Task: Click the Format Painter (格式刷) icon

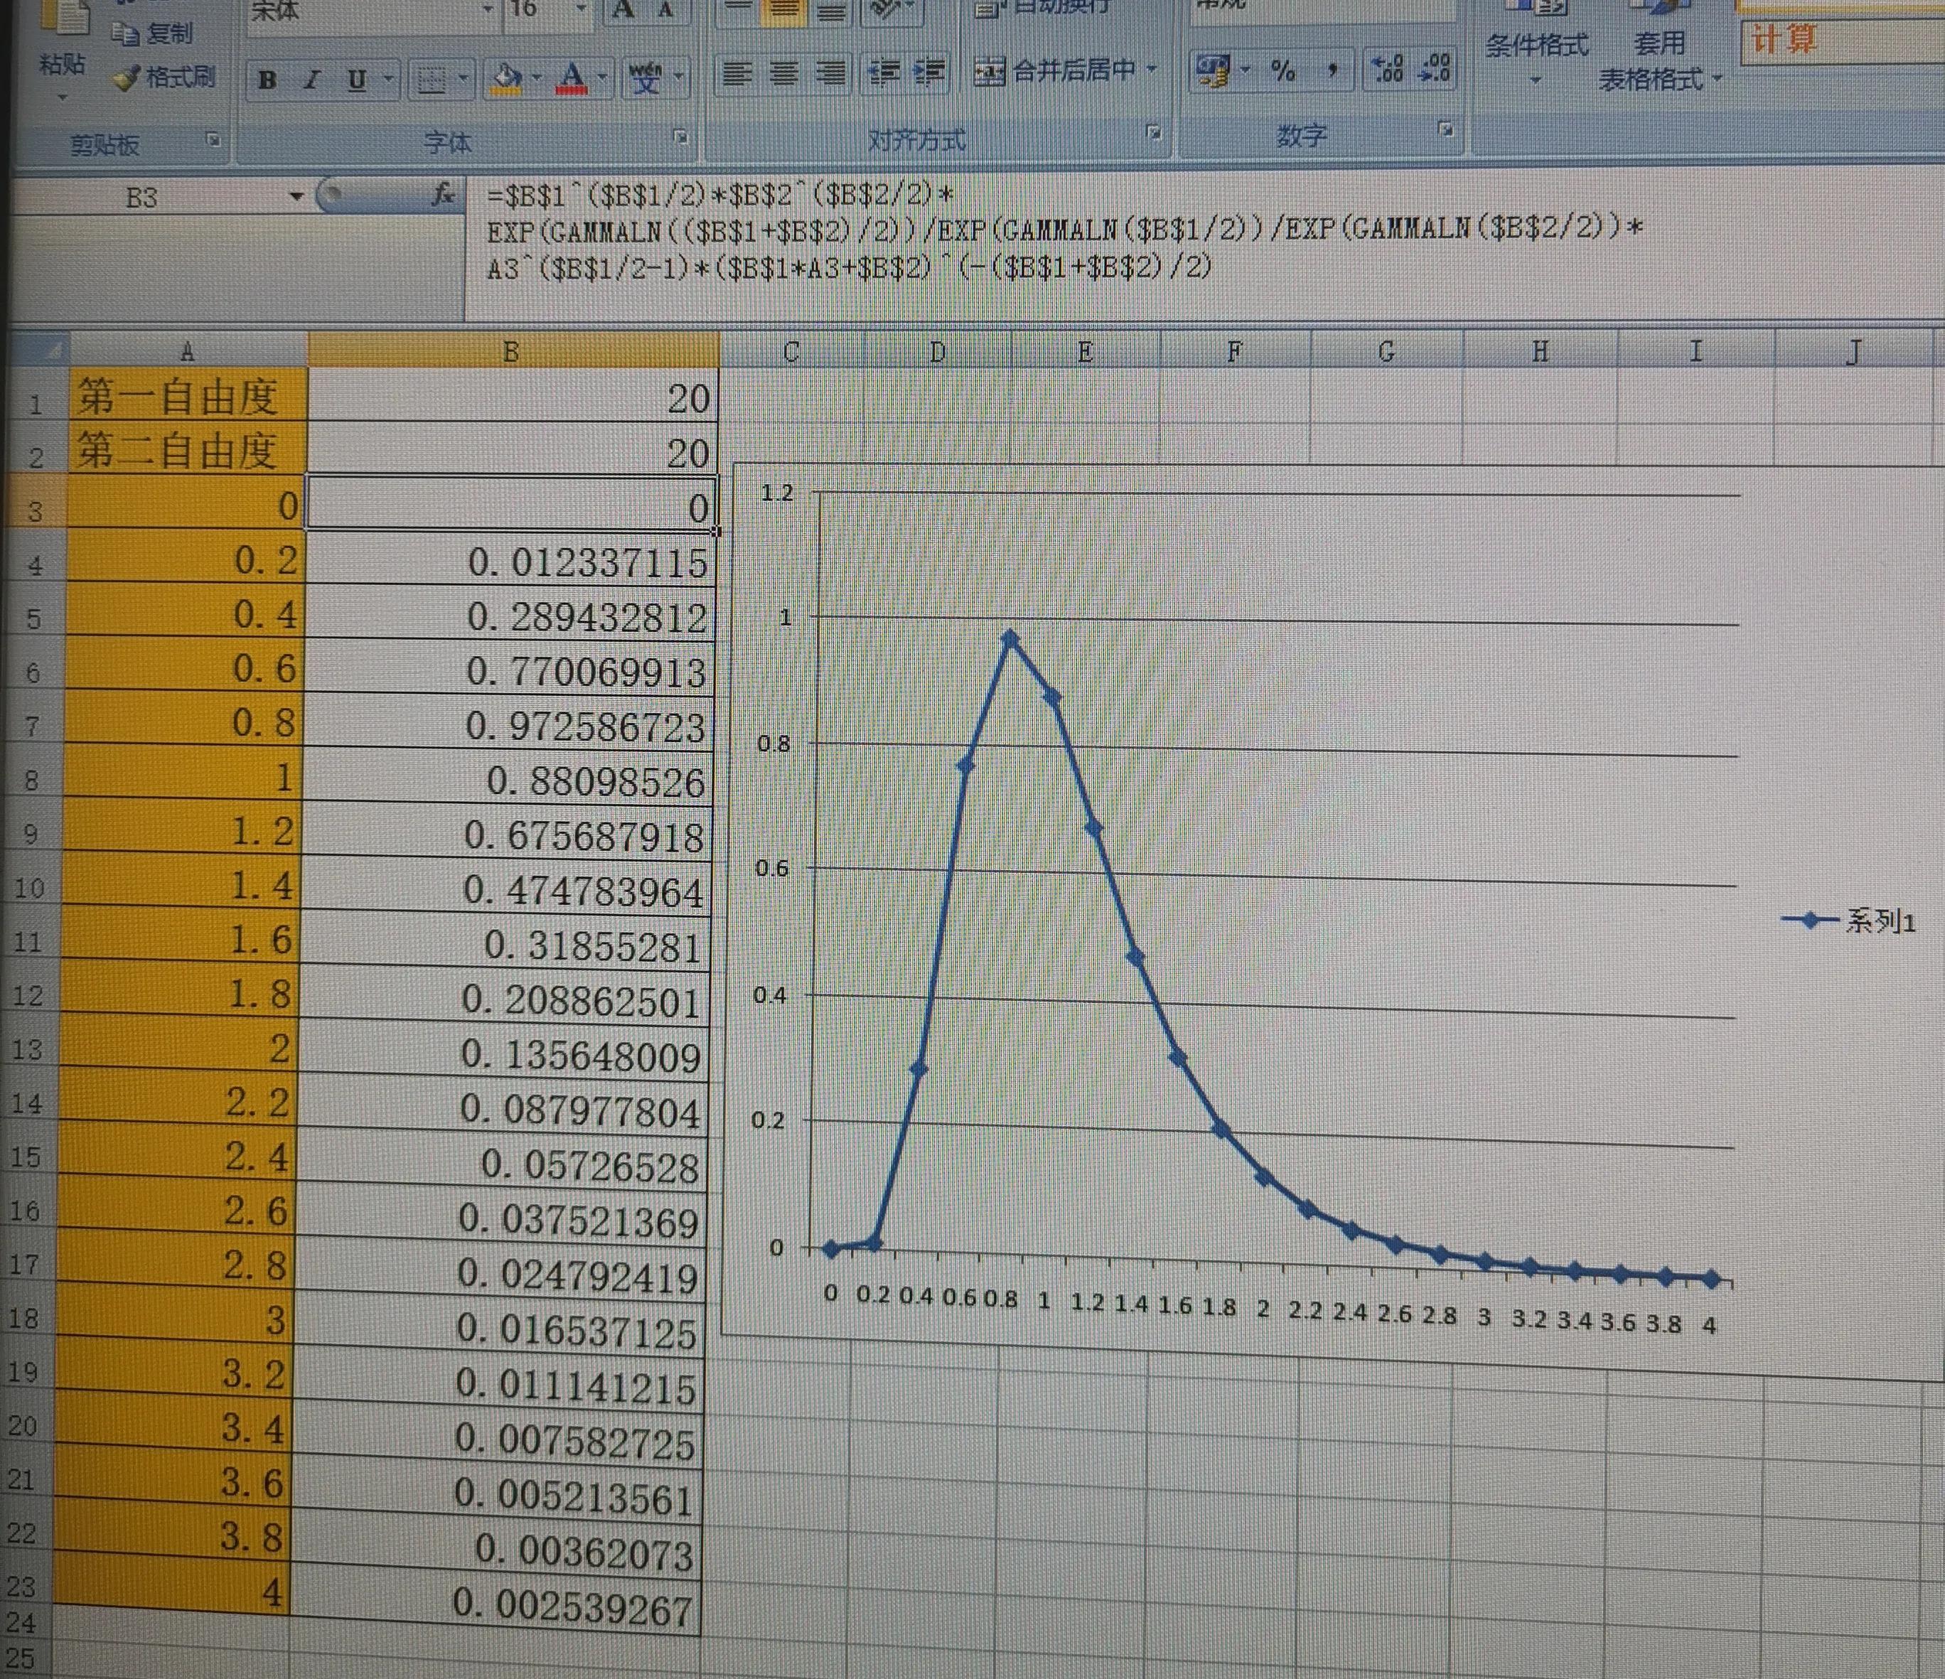Action: pyautogui.click(x=127, y=78)
